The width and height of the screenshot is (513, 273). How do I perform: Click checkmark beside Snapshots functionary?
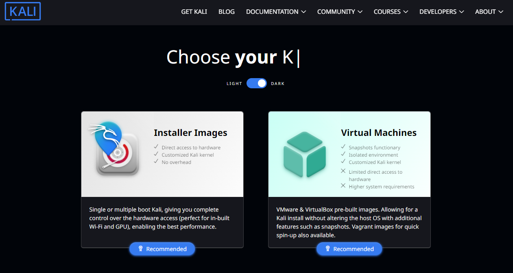coord(343,147)
